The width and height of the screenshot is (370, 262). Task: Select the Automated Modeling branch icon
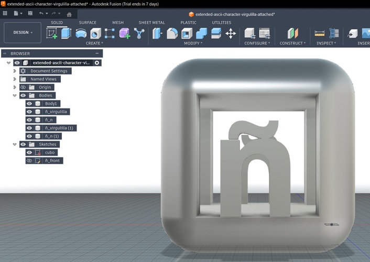click(x=139, y=34)
